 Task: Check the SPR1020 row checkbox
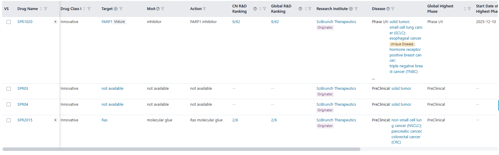coord(9,22)
